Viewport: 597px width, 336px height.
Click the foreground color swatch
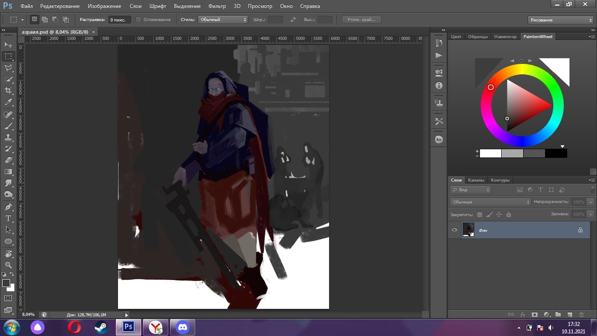6,283
